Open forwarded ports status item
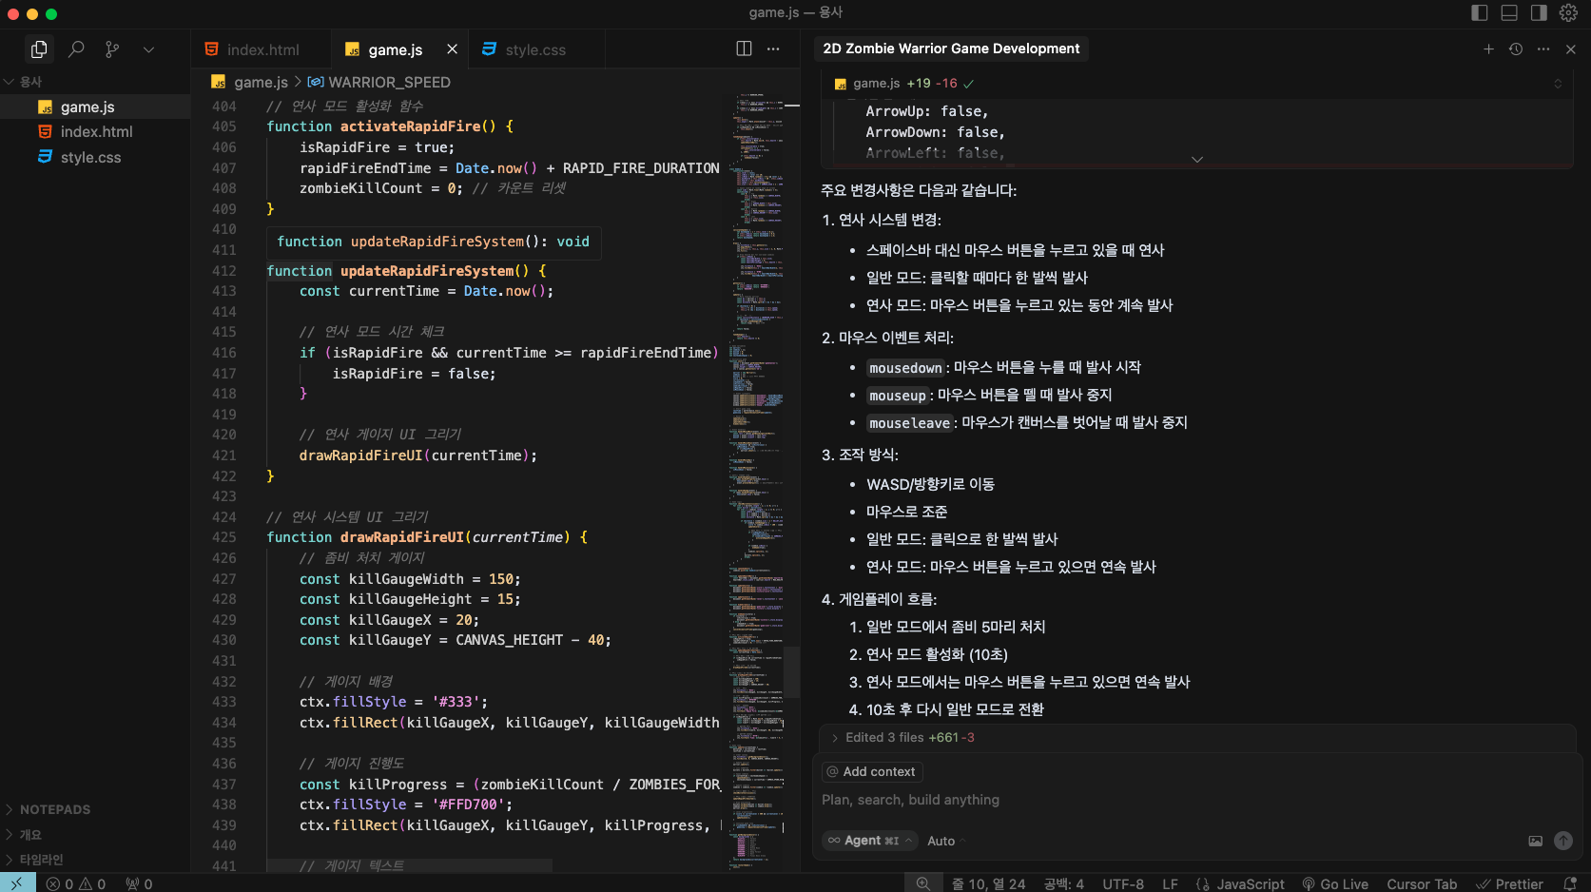Image resolution: width=1591 pixels, height=892 pixels. pos(139,883)
